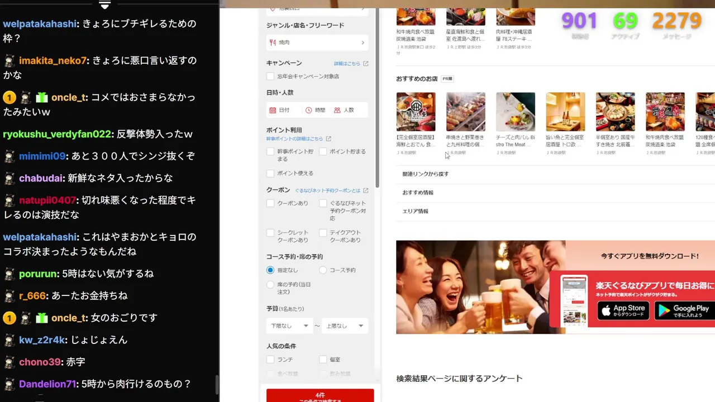Open the おすすめのお店 和牛焼肉食べ放題 炭焼道楽 thumbnail
Image resolution: width=715 pixels, height=402 pixels.
coord(665,112)
